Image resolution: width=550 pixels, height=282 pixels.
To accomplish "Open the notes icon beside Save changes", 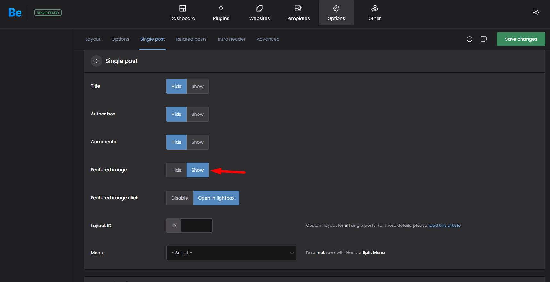I will [x=484, y=39].
